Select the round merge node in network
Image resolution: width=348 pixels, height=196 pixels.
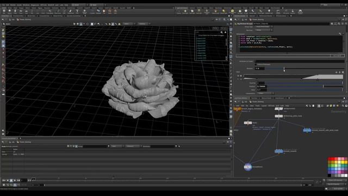pos(248,167)
